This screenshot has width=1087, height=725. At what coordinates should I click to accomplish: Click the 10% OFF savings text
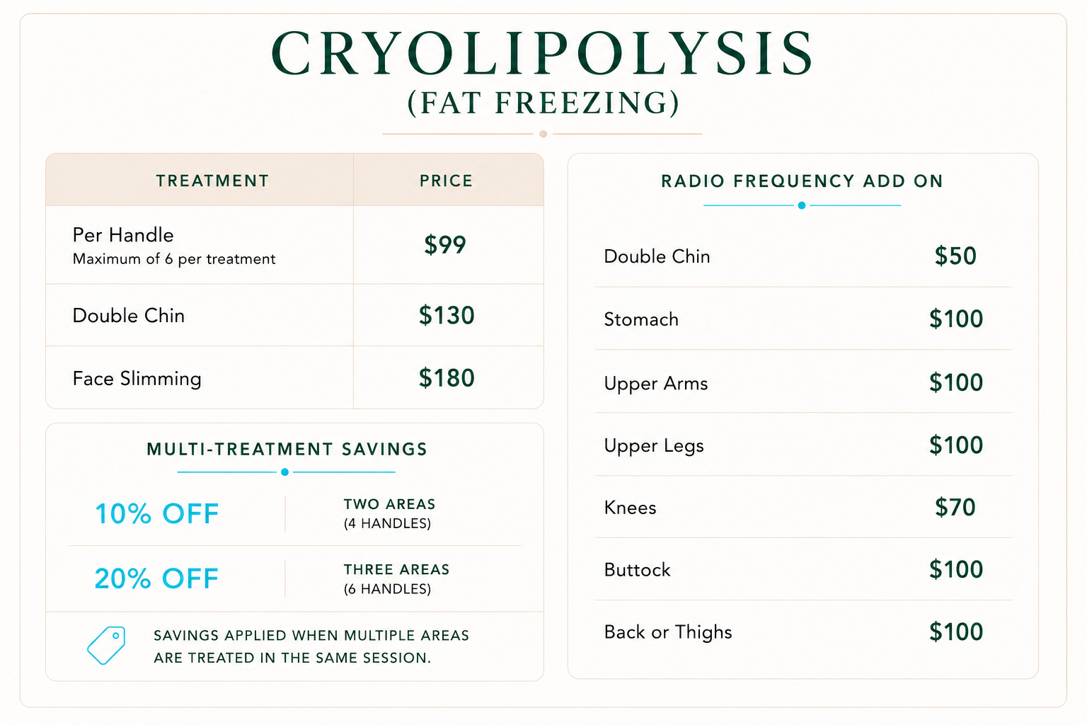(x=157, y=514)
